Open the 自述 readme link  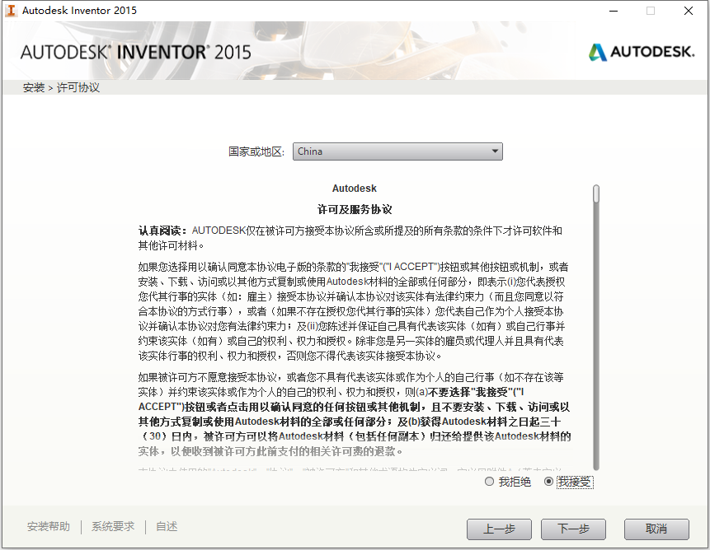coord(167,526)
